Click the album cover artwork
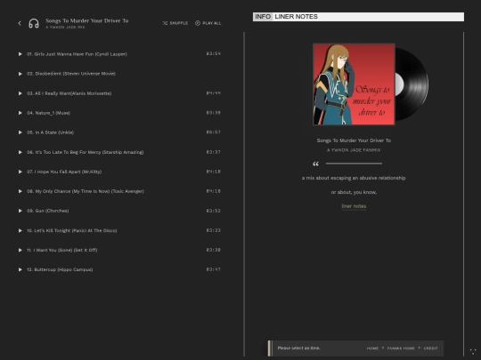 [x=354, y=84]
